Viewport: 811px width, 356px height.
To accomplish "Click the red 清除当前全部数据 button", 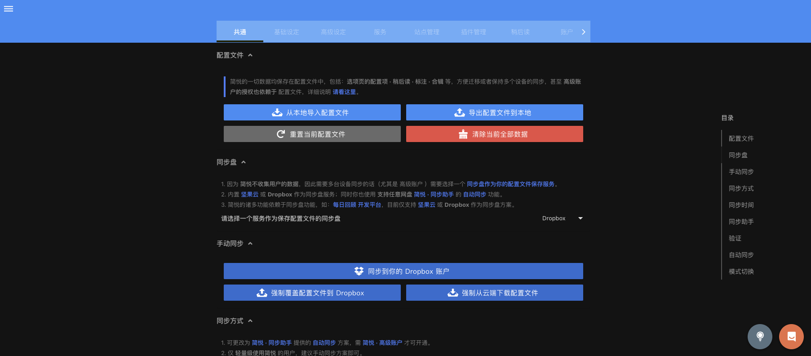I will click(x=495, y=134).
